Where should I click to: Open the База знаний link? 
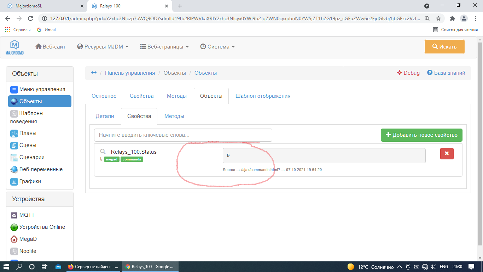pyautogui.click(x=446, y=73)
